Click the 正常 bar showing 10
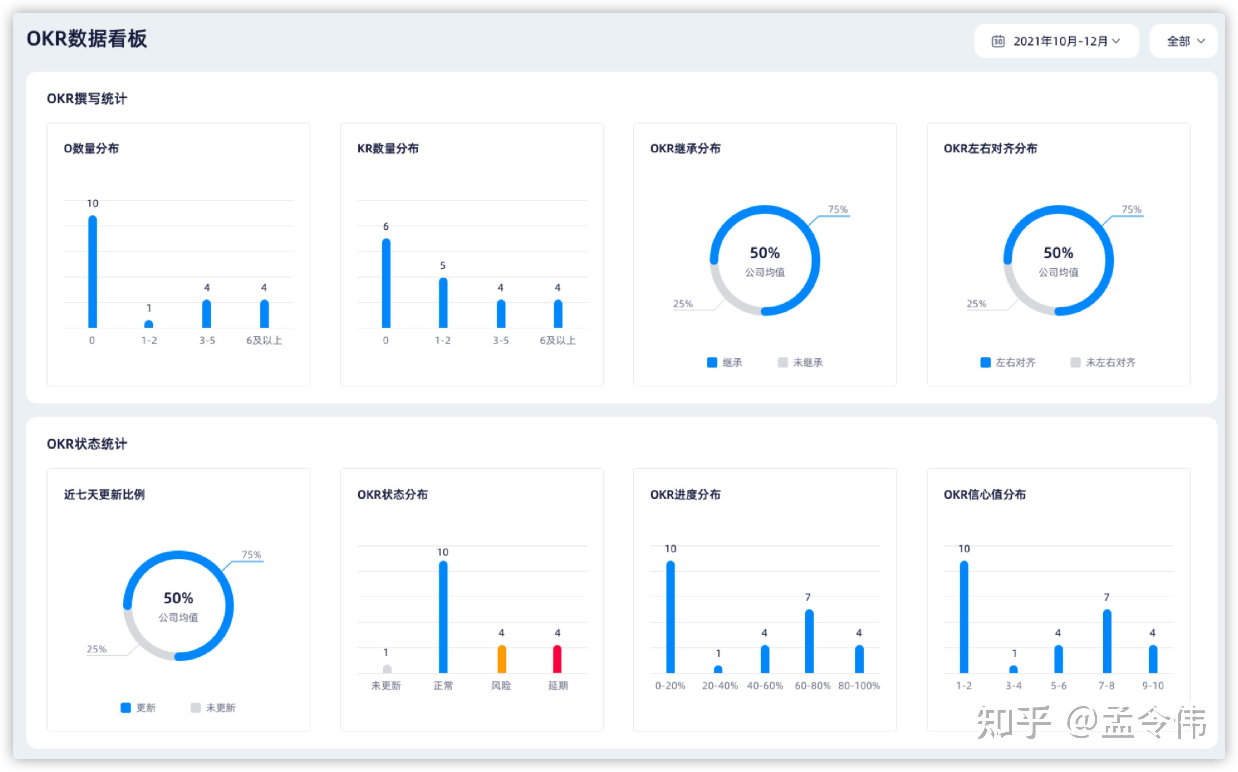 [x=443, y=617]
